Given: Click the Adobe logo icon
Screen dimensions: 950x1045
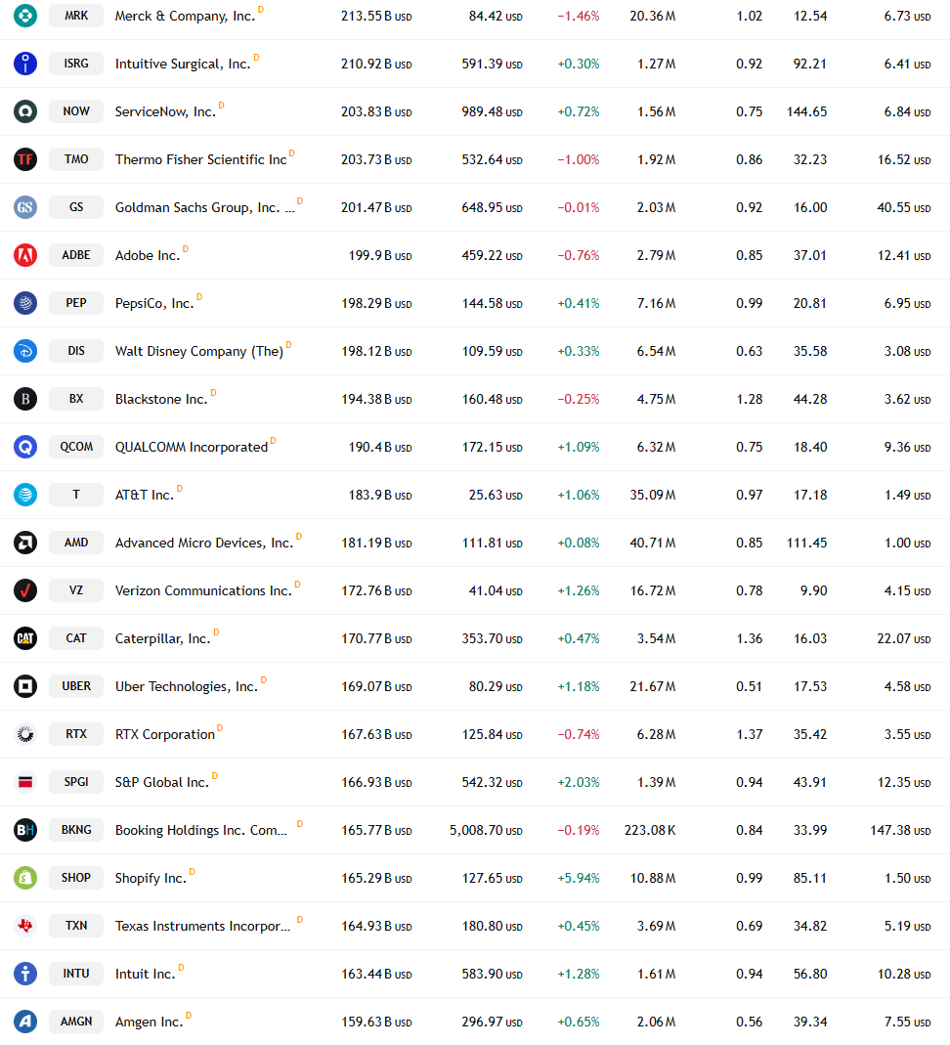Looking at the screenshot, I should 25,255.
